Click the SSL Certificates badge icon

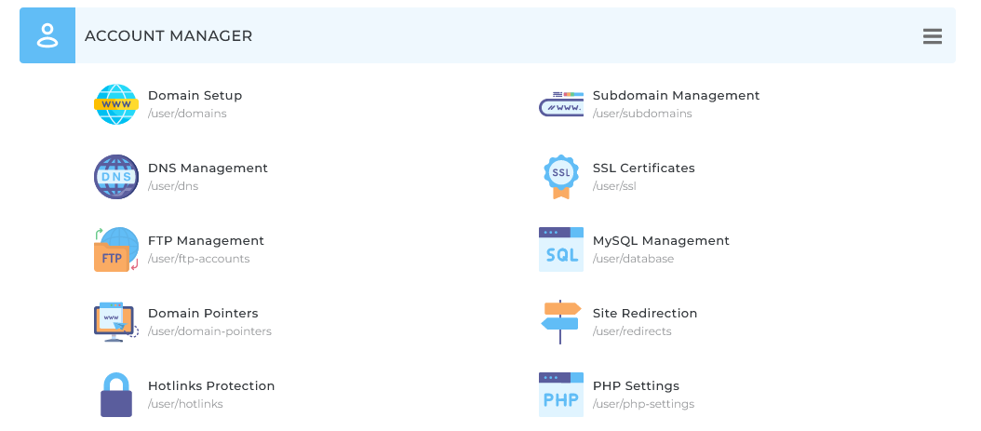click(561, 177)
